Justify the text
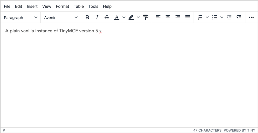This screenshot has height=133, width=258. 187,17
